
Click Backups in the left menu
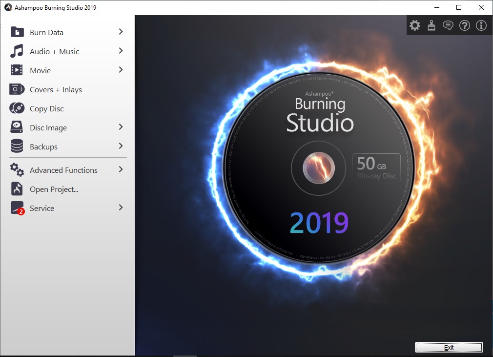pos(44,146)
